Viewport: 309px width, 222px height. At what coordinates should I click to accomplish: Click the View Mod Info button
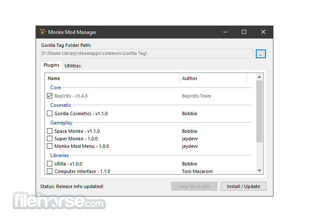pos(194,186)
